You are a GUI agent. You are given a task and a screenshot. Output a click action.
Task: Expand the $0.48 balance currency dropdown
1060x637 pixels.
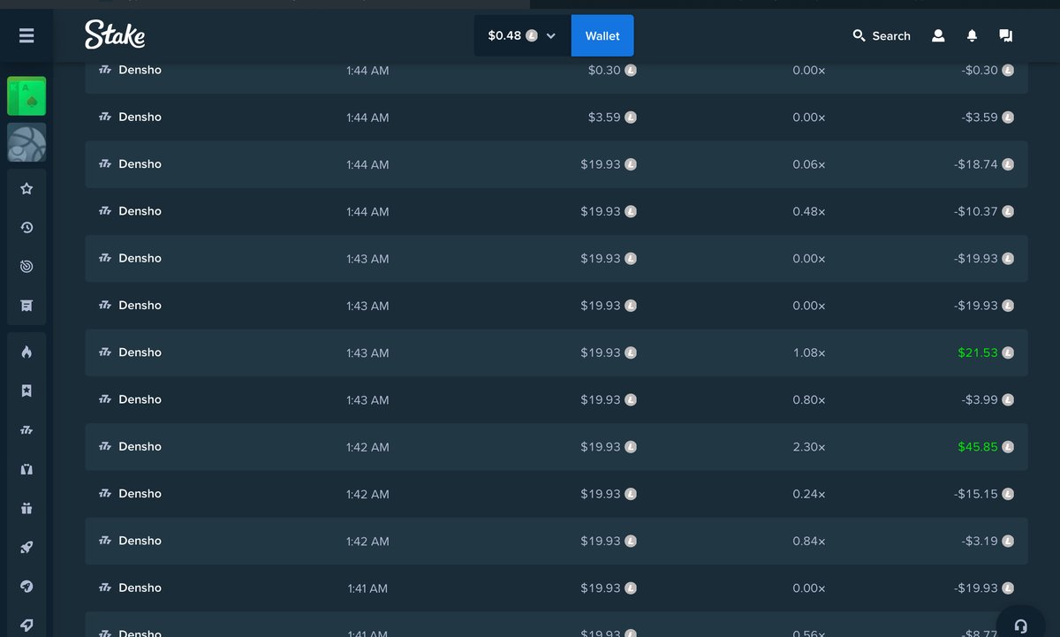click(522, 35)
